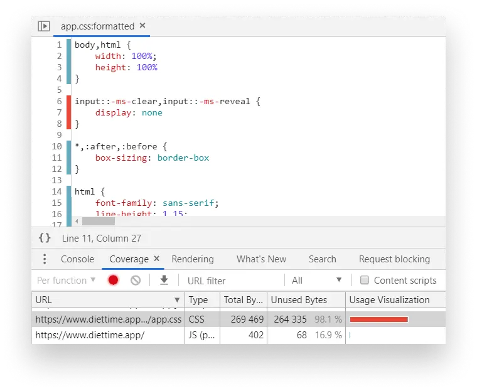The image size is (477, 391).
Task: Click the 'body,html {' selector line
Action: [x=103, y=45]
